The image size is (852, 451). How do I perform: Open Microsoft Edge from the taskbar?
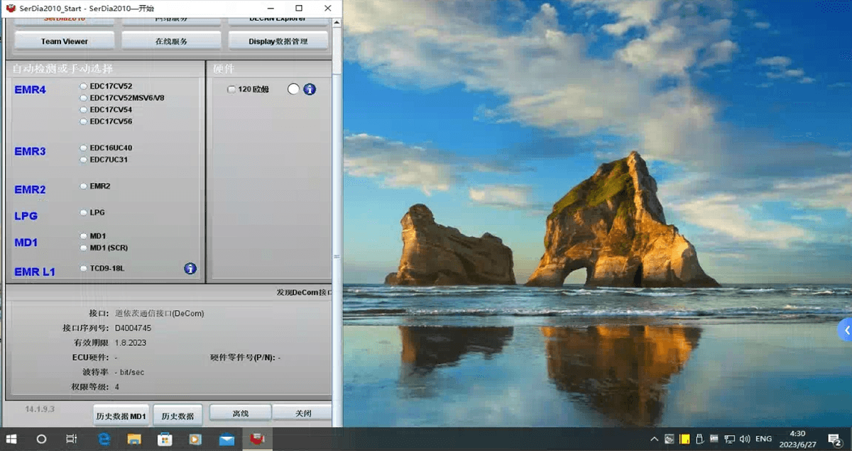click(x=104, y=440)
